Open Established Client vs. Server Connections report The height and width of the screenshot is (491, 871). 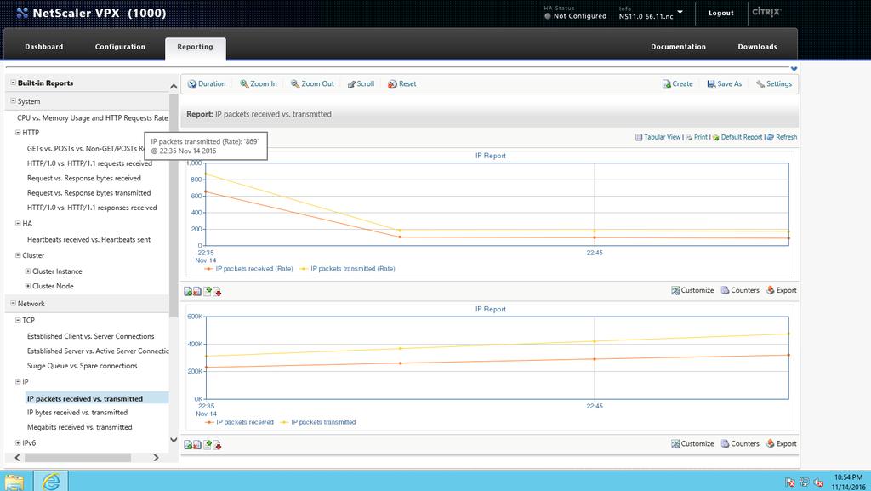pyautogui.click(x=90, y=336)
